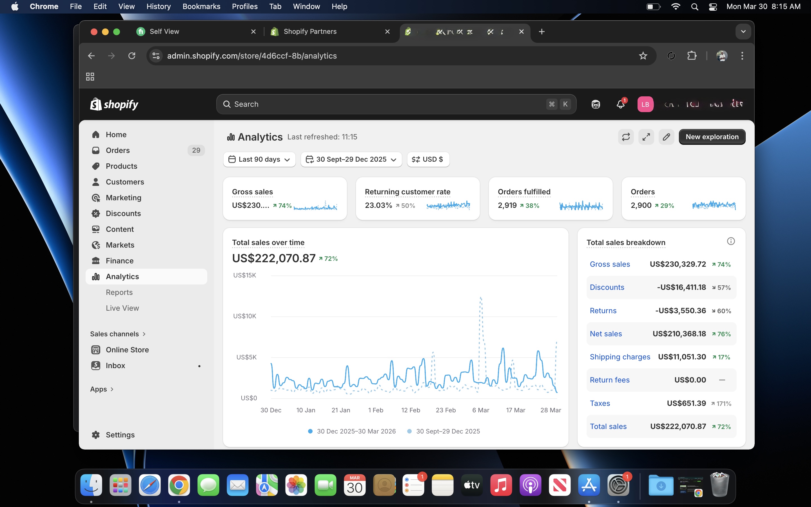Open Shopify Sidekick assistant icon
Screen dimensions: 811x507
click(x=596, y=104)
